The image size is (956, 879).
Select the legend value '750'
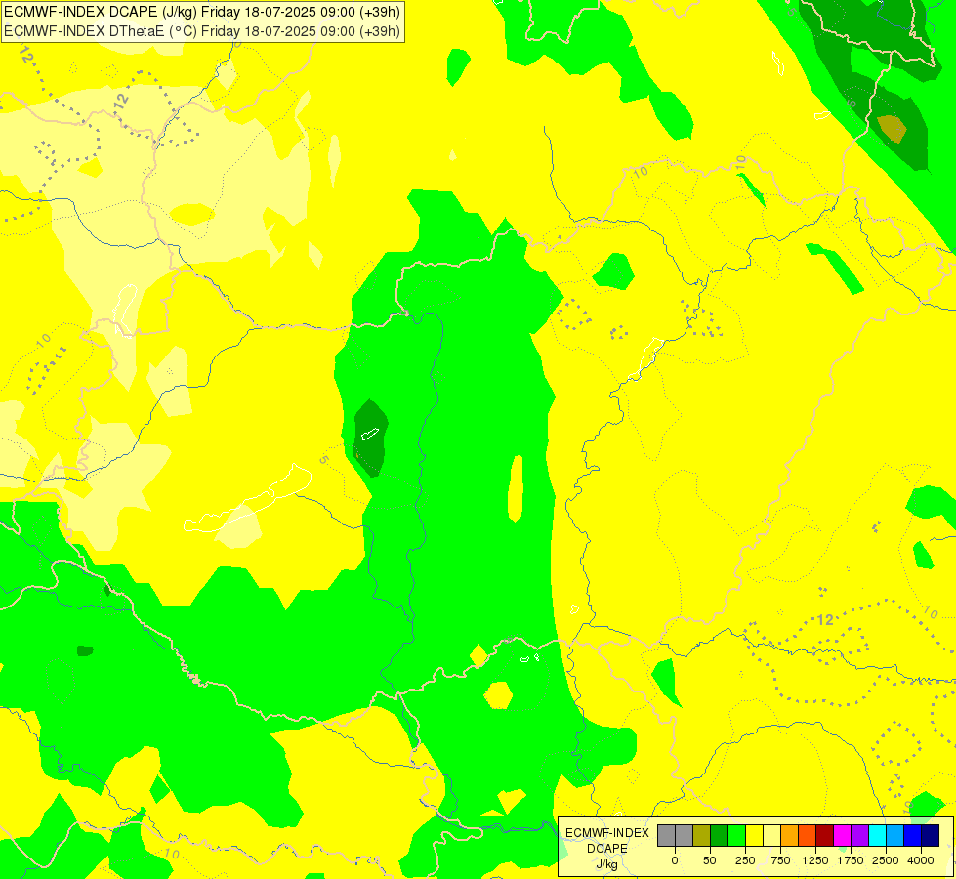[x=780, y=860]
